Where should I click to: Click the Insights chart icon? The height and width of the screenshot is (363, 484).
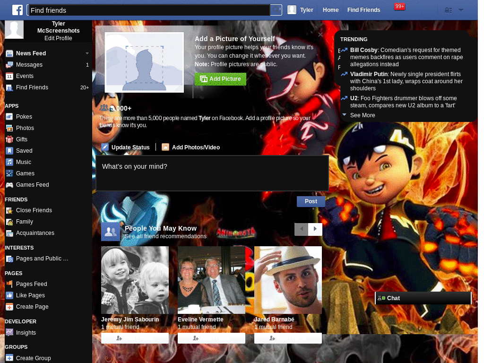(9, 333)
